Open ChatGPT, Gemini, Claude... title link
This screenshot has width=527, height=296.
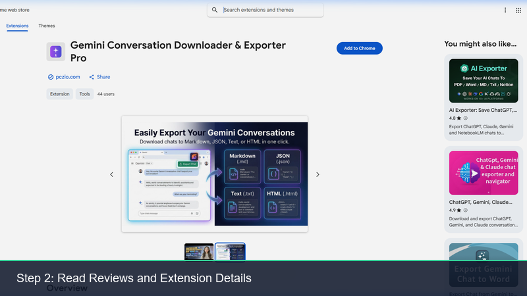[x=481, y=203]
